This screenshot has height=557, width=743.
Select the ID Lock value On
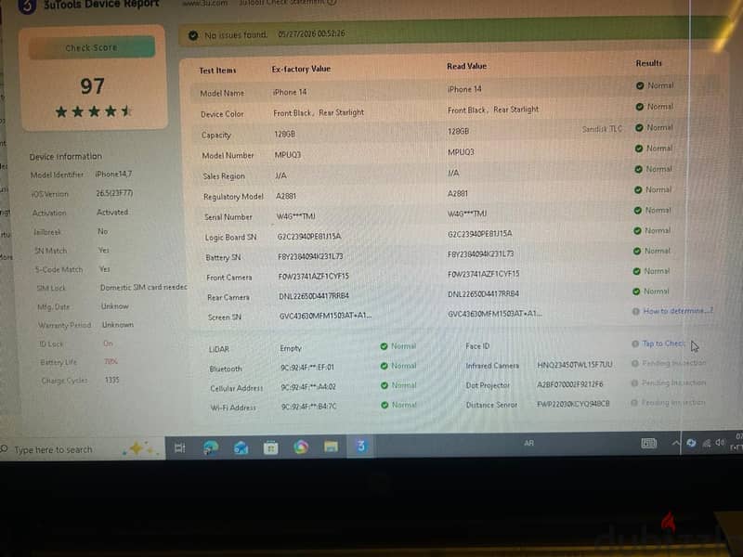108,343
